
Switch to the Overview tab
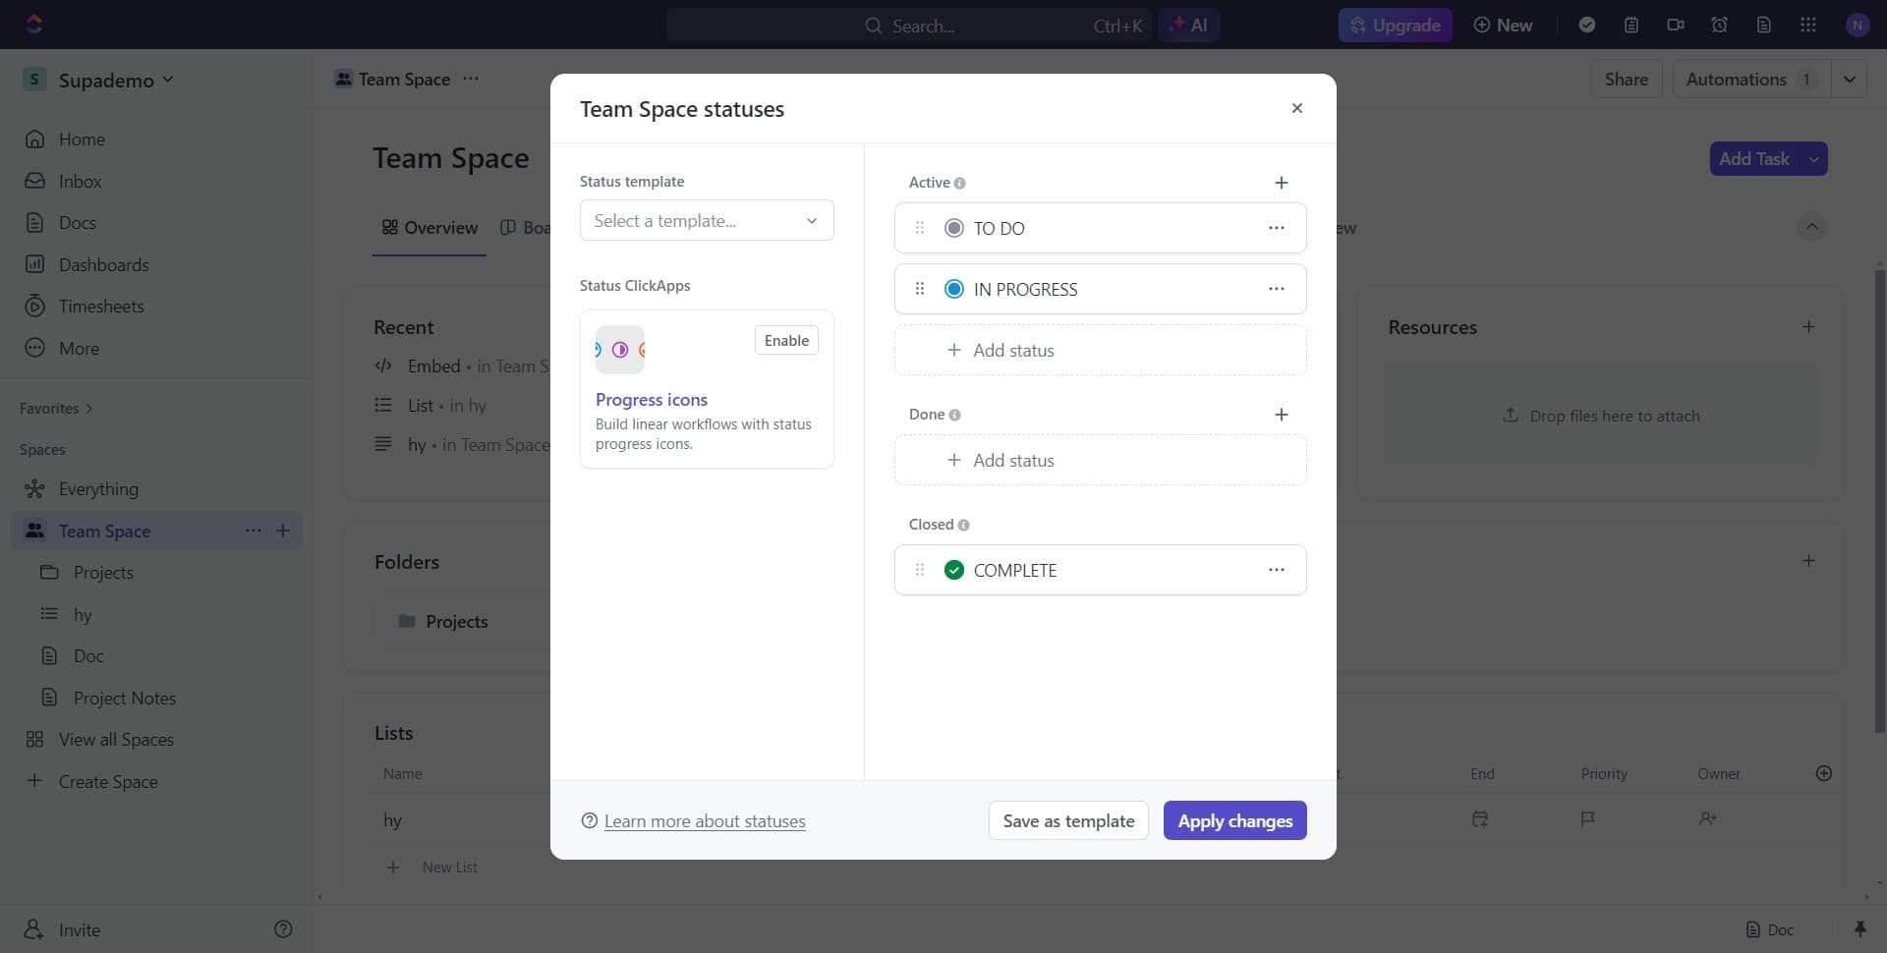[429, 227]
